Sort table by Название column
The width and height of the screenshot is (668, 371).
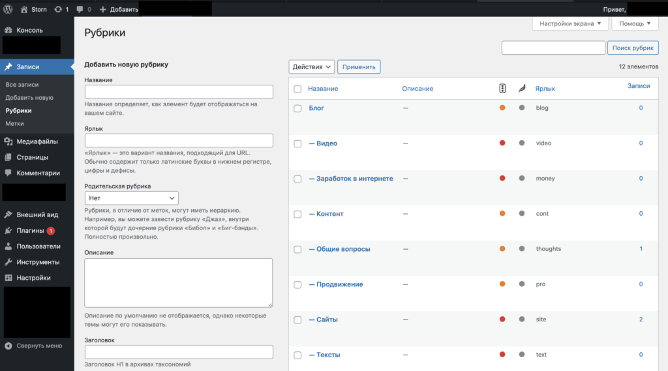[x=323, y=89]
